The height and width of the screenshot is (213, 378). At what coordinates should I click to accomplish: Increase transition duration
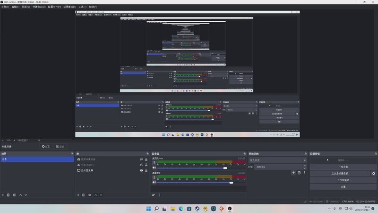point(305,165)
